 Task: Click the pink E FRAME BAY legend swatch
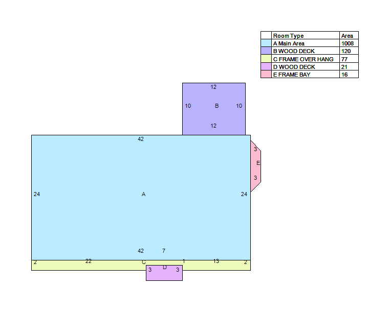pyautogui.click(x=266, y=74)
